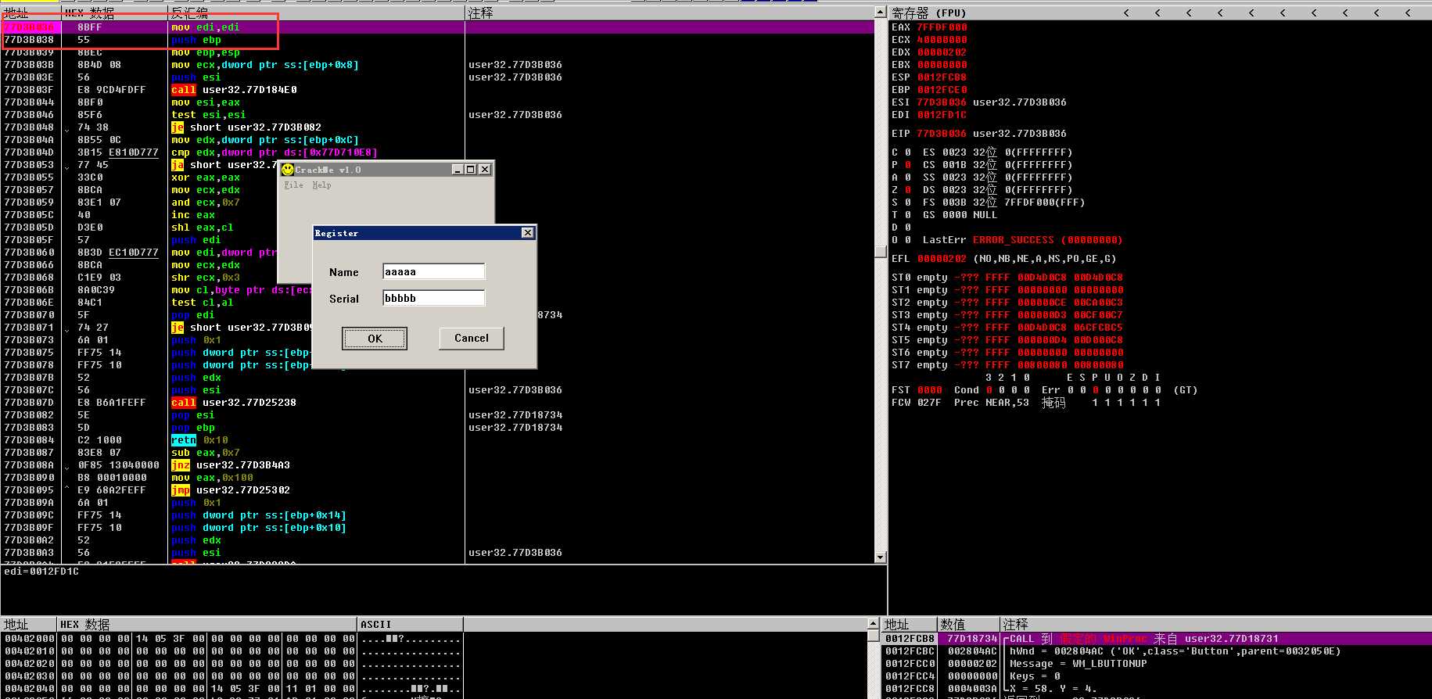Open the Help menu in CrackMe window

point(321,185)
